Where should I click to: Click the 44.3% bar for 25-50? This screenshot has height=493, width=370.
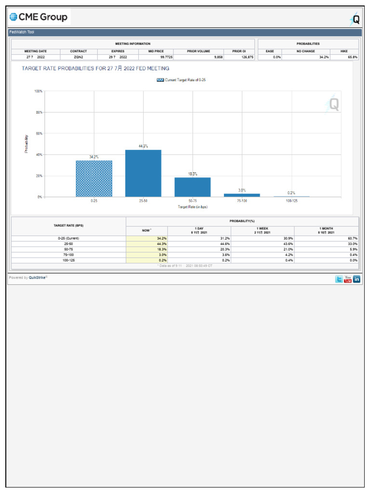tap(143, 173)
